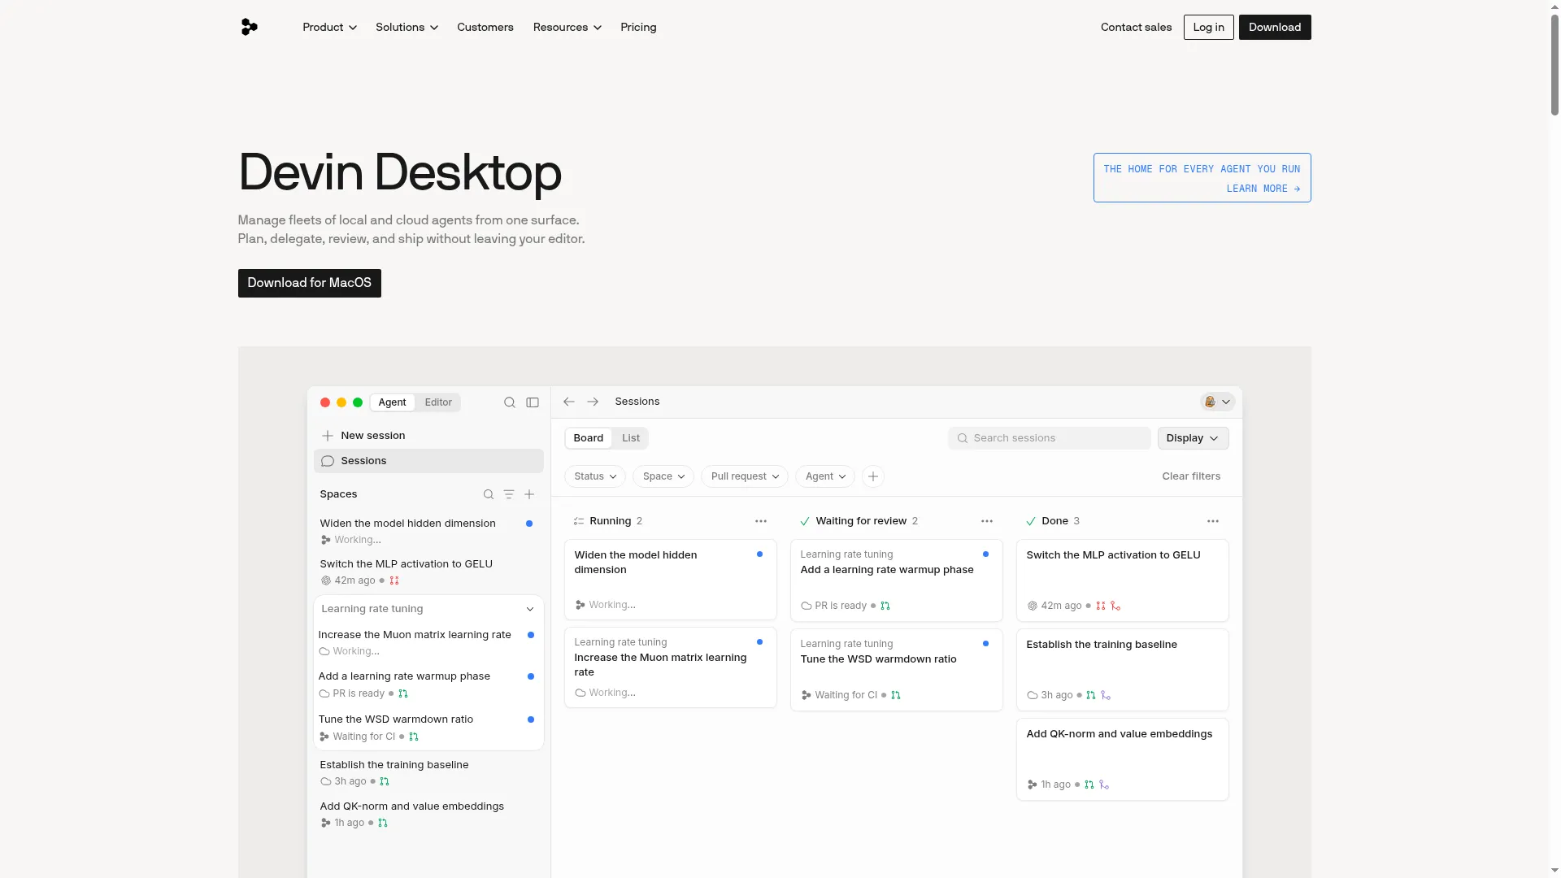Click the Search sessions input field
The width and height of the screenshot is (1561, 878).
[x=1049, y=438]
